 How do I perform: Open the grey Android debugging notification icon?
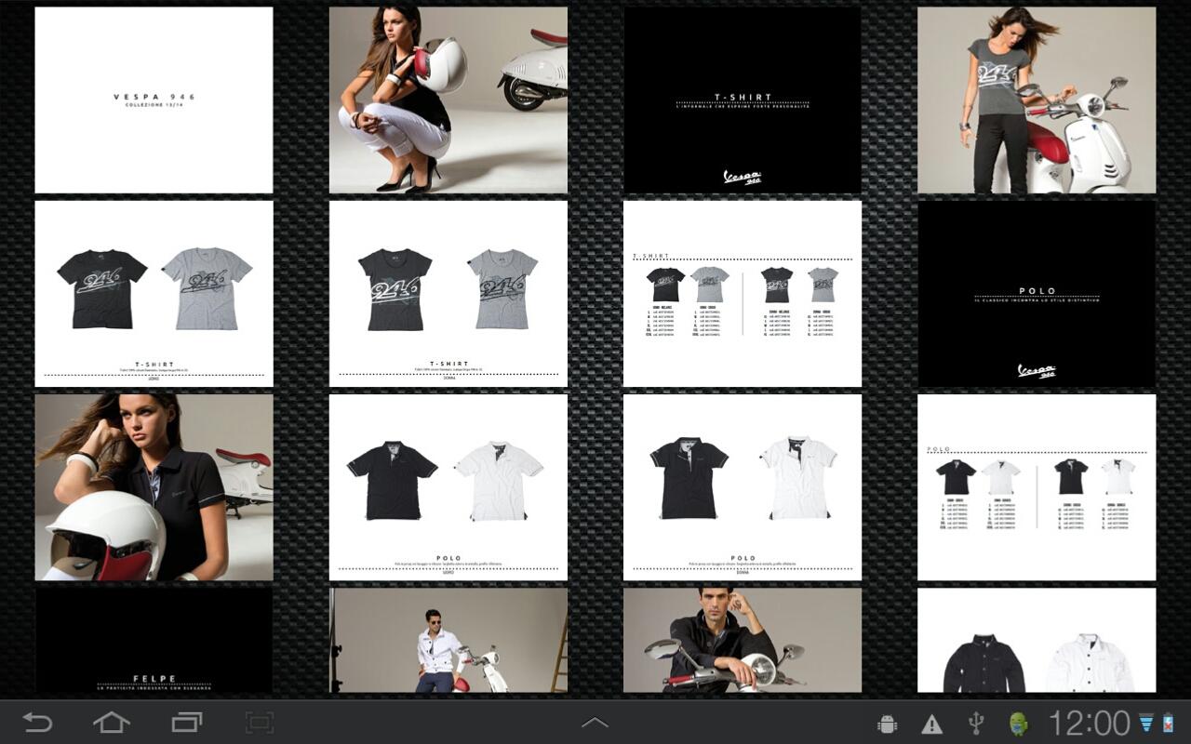[887, 724]
